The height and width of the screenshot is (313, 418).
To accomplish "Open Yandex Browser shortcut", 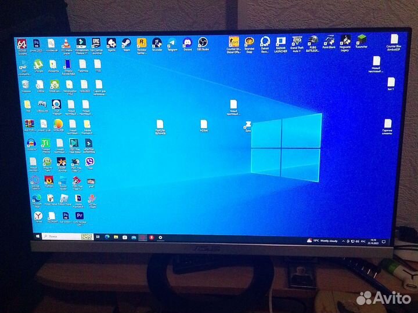I will (x=38, y=217).
